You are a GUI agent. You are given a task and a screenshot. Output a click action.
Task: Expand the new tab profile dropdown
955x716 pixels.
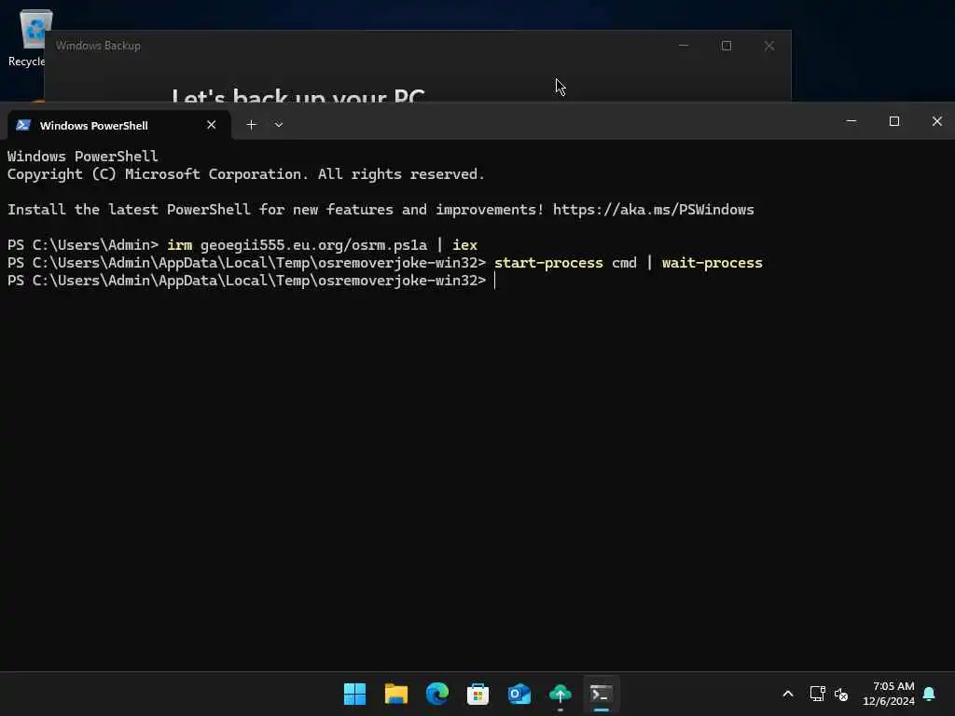pos(278,125)
